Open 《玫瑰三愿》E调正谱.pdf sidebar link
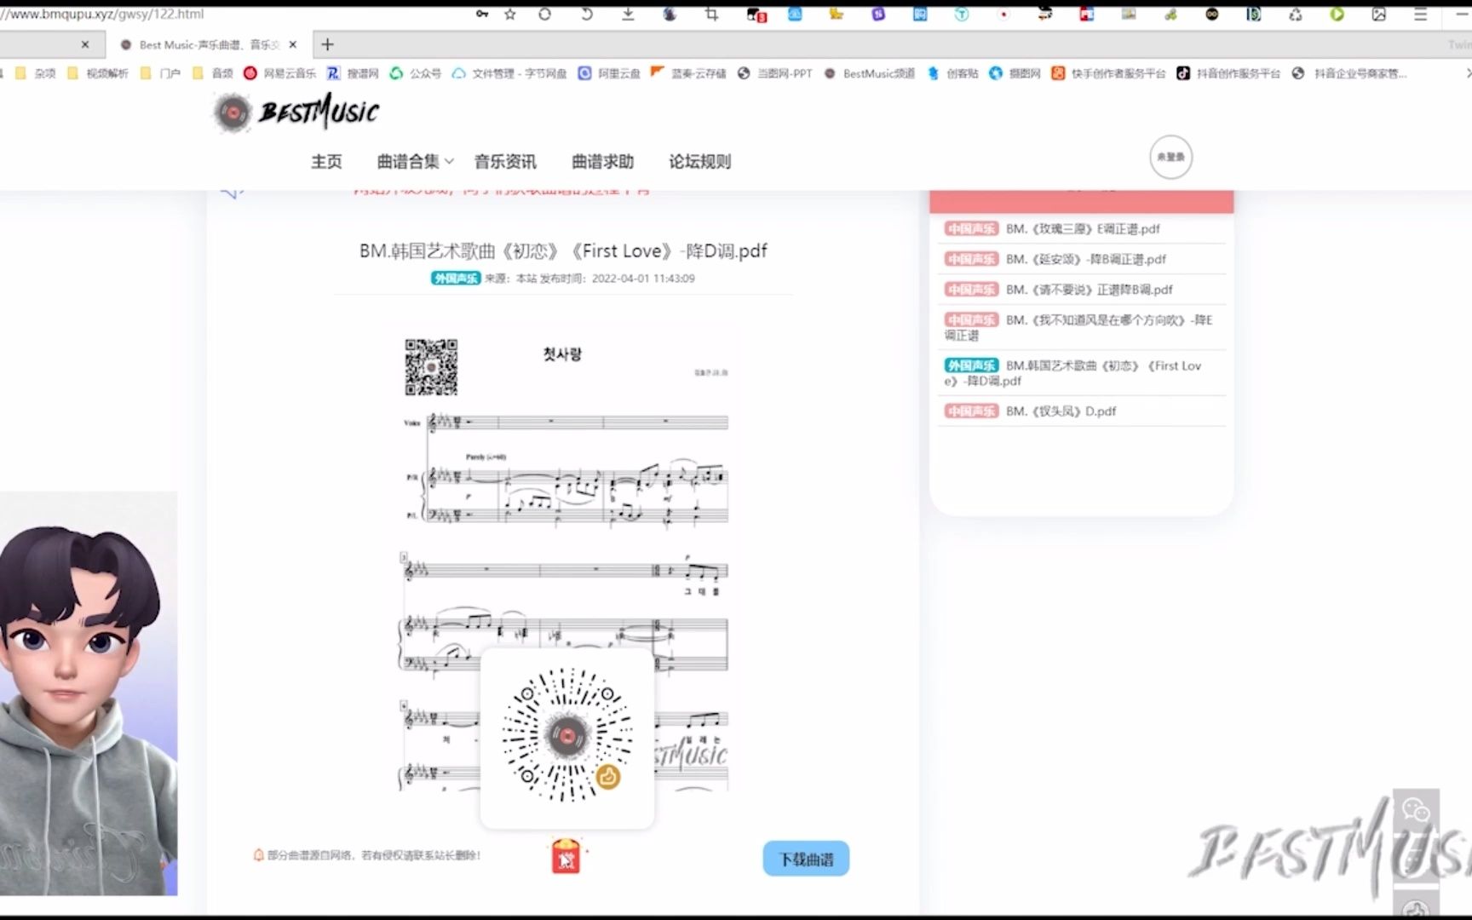 coord(1083,229)
